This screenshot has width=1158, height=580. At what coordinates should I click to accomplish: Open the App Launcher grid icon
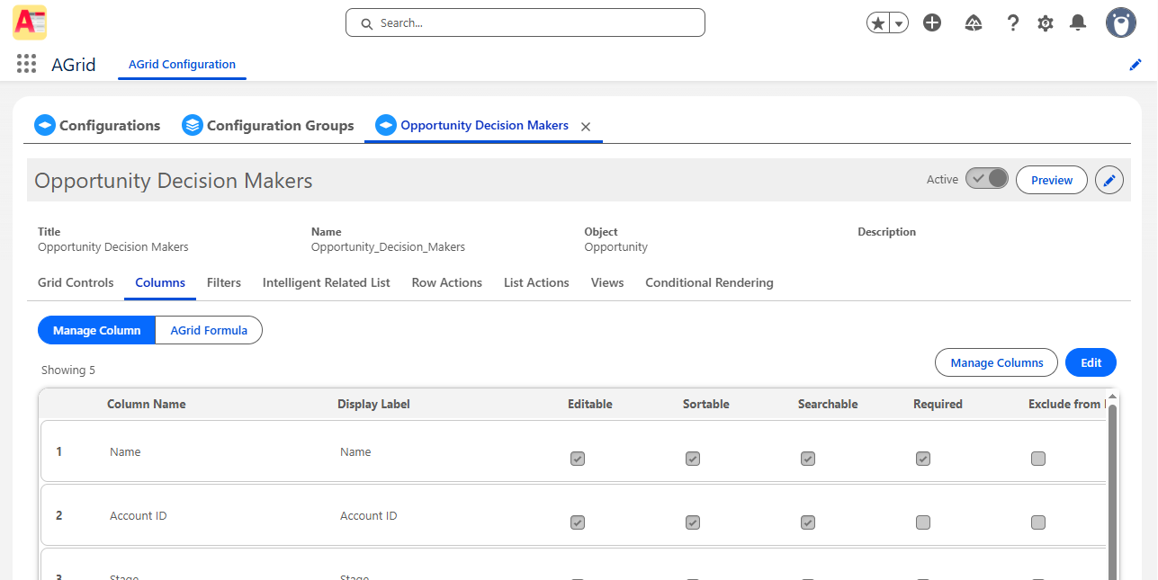pyautogui.click(x=26, y=64)
